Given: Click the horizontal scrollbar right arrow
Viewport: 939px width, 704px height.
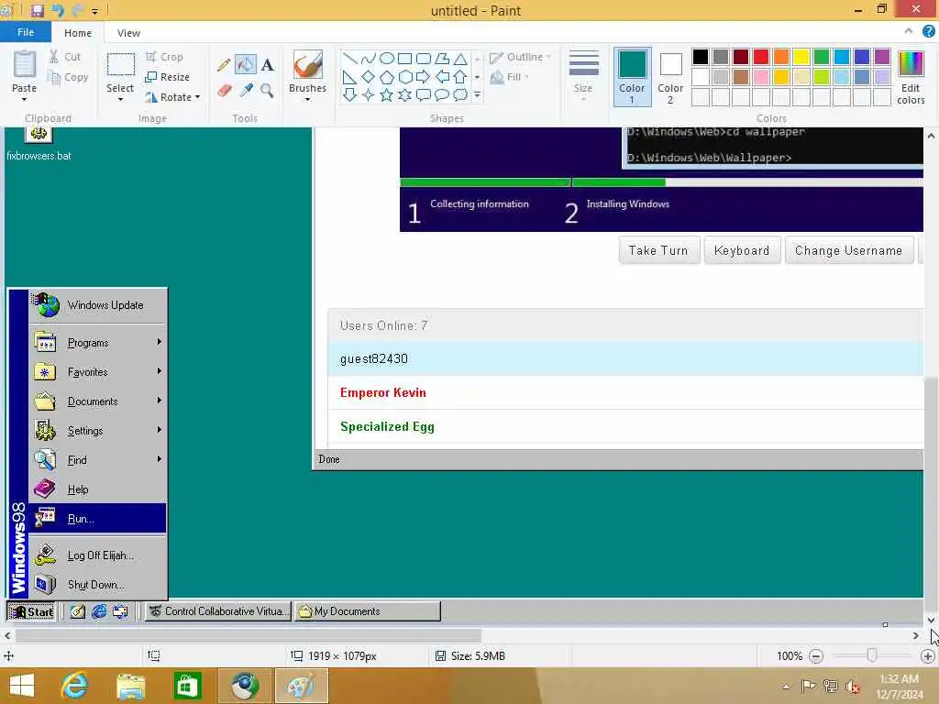Looking at the screenshot, I should (x=916, y=636).
